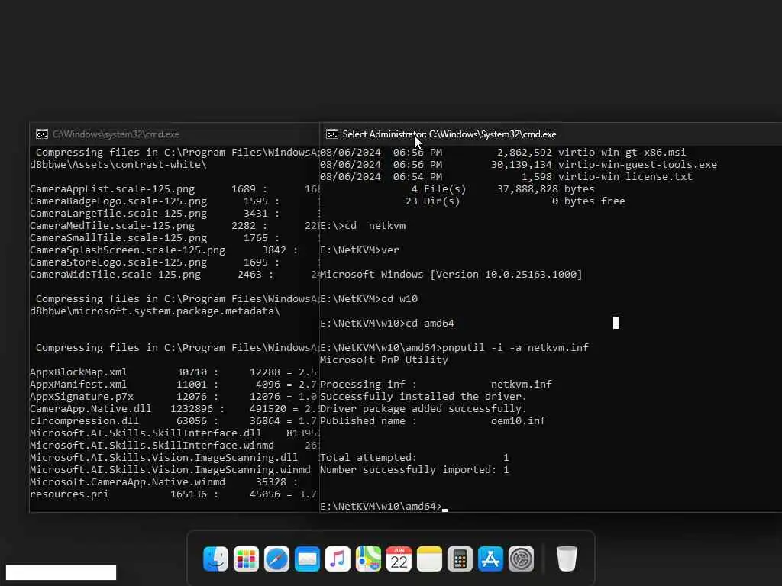
Task: Click the Select Administrator cmd.exe title bar
Action: pyautogui.click(x=449, y=134)
